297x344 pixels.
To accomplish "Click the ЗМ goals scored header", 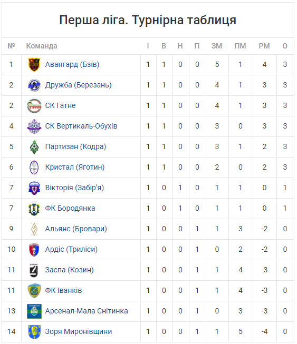I will click(x=217, y=46).
